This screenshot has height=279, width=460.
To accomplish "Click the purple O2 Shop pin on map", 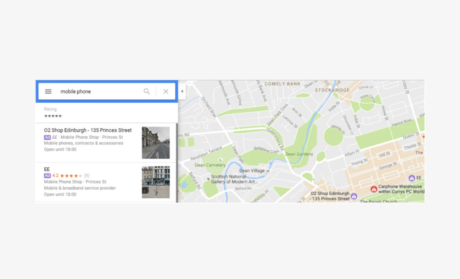I will [354, 196].
